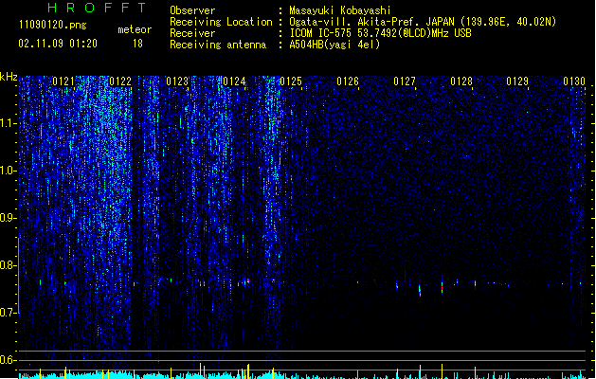Click the 0127 time marker

pos(405,81)
